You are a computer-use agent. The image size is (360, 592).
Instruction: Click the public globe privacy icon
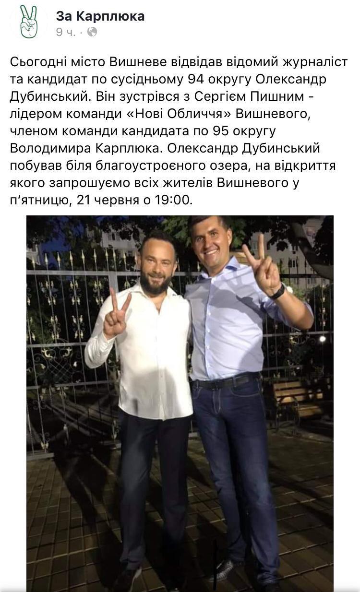click(x=92, y=32)
